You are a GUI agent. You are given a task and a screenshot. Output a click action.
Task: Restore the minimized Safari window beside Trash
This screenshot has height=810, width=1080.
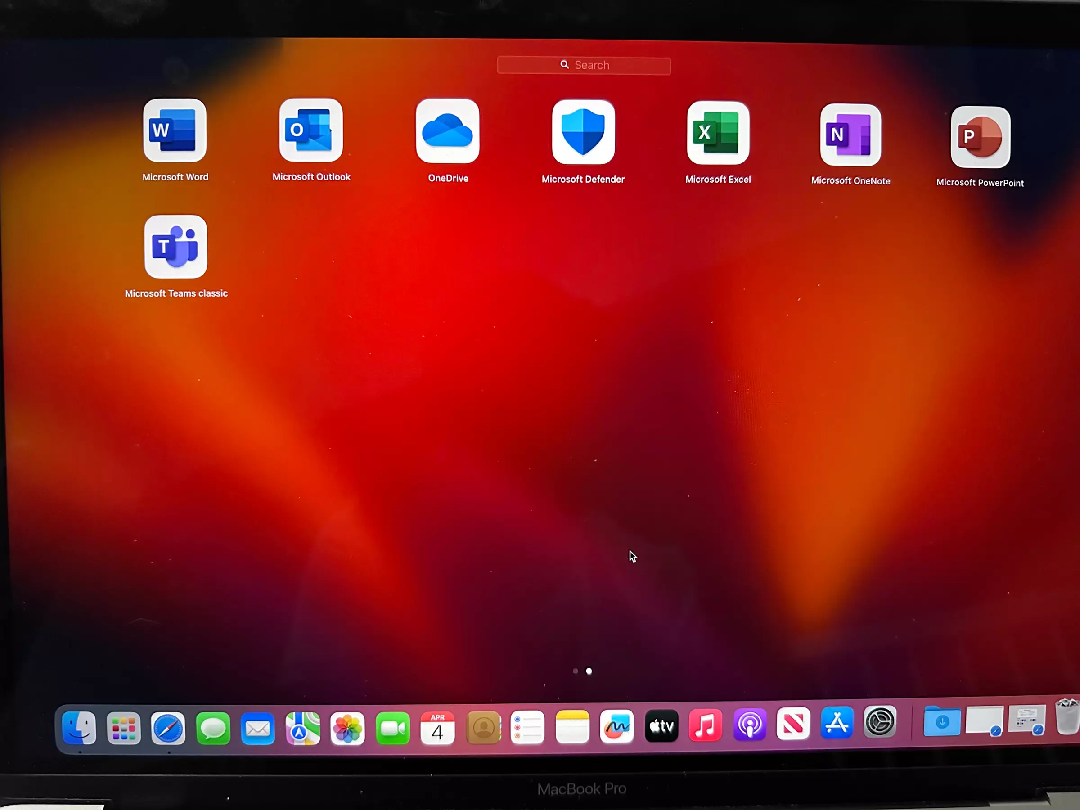tap(1027, 719)
